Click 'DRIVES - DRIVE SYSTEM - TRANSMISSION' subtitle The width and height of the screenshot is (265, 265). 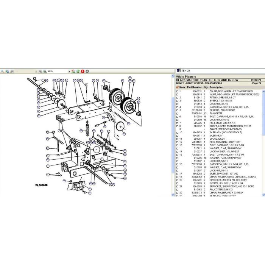tap(199, 83)
